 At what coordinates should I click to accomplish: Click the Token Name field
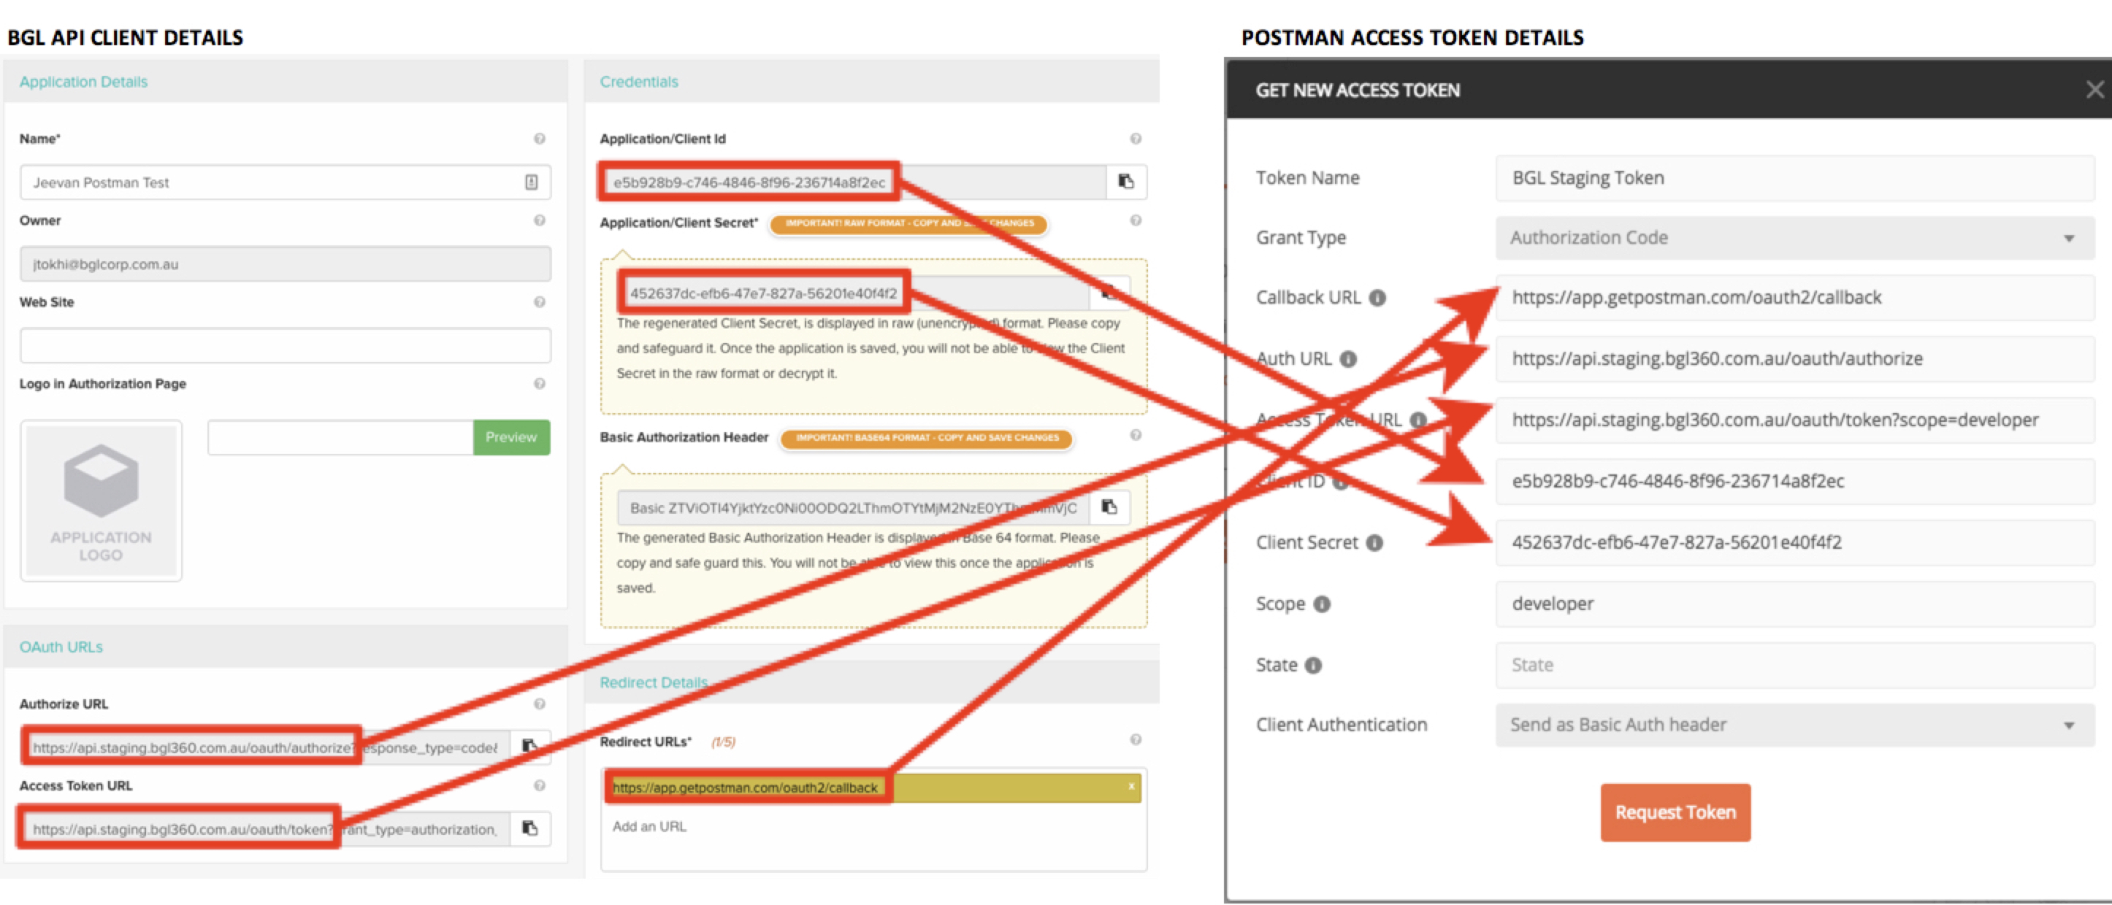pos(1795,178)
